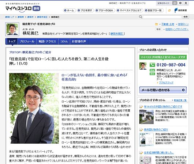The image size is (194, 164).
Task: Open column 高利回り物件のご紹介
Action: click(x=156, y=129)
